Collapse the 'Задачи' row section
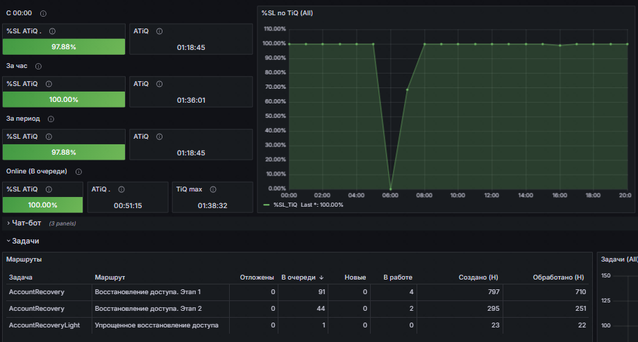This screenshot has height=342, width=638. tap(23, 241)
